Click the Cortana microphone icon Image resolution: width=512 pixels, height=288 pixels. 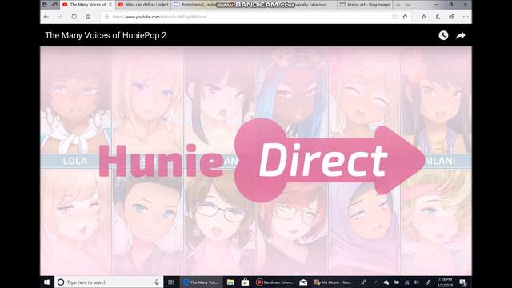(157, 282)
